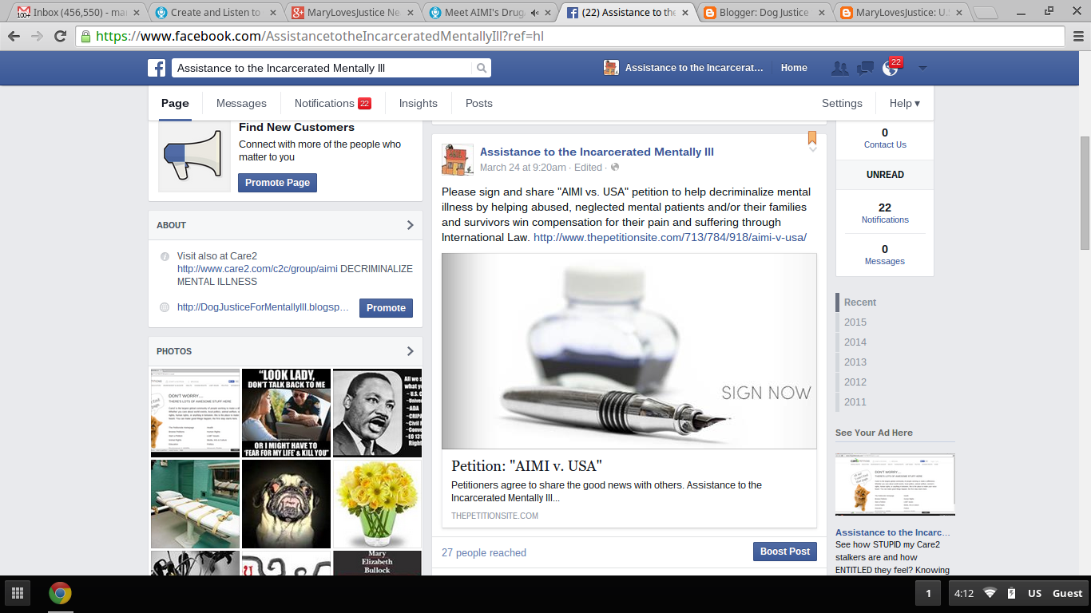This screenshot has width=1091, height=613.
Task: Switch to last MaryLovesJustice Blogger tab
Action: 903,13
